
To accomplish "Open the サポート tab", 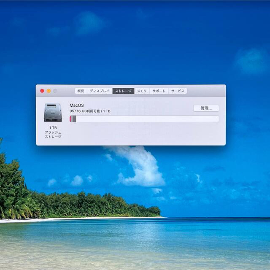I will tap(159, 91).
